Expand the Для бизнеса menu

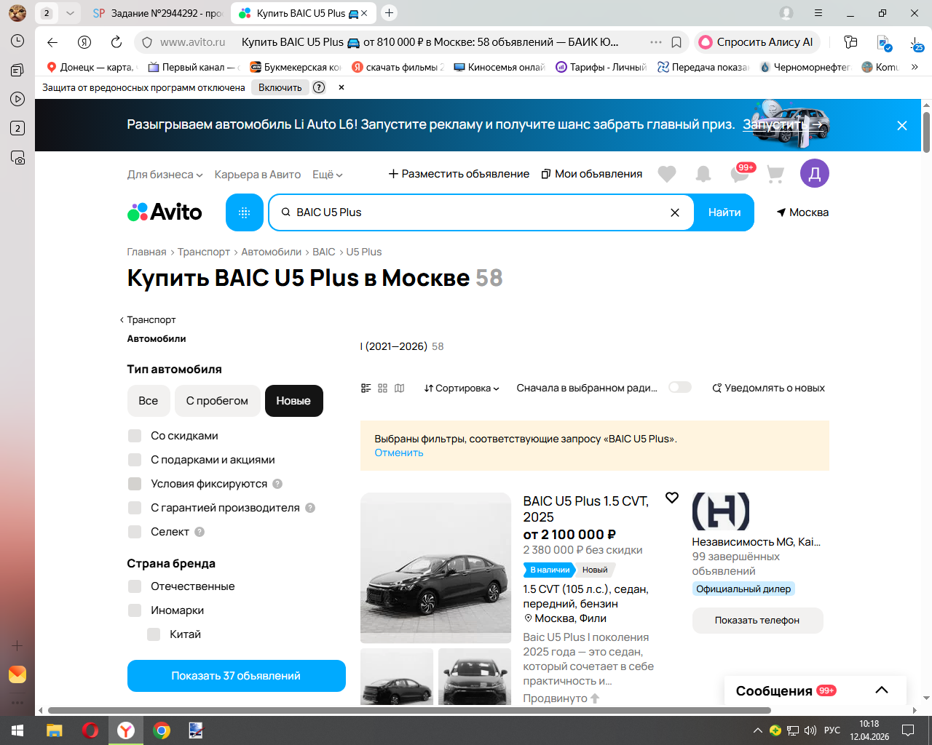coord(165,175)
